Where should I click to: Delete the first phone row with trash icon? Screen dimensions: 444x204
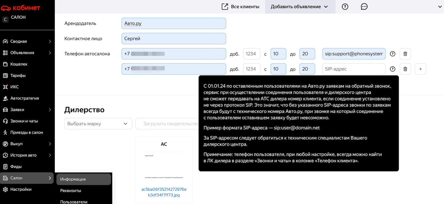pyautogui.click(x=405, y=54)
